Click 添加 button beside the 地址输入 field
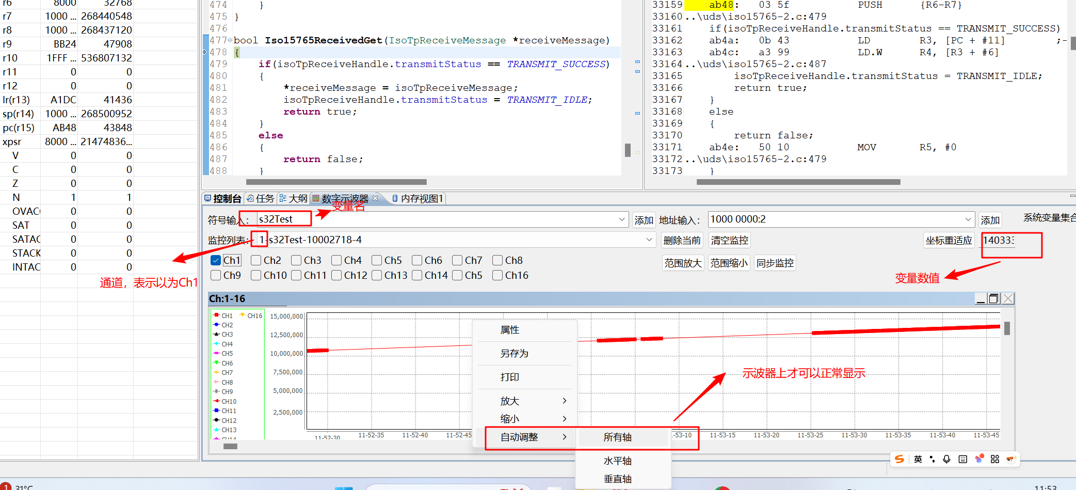 pyautogui.click(x=990, y=220)
